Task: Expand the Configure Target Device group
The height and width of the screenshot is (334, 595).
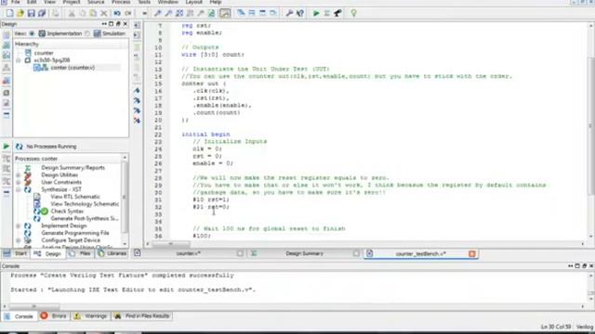Action: pos(19,240)
